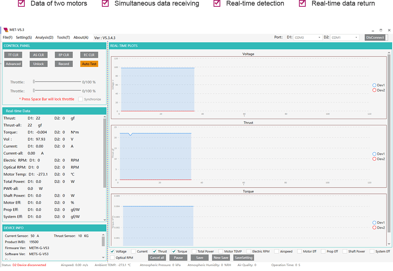The height and width of the screenshot is (271, 393).
Task: Uncheck the Voltage plot checkbox
Action: coord(112,252)
